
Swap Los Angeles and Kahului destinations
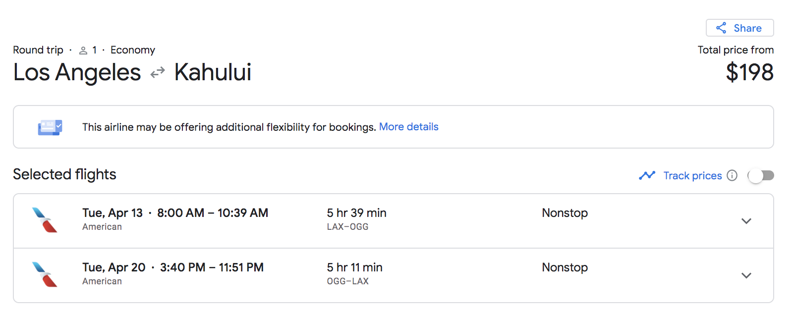click(157, 72)
